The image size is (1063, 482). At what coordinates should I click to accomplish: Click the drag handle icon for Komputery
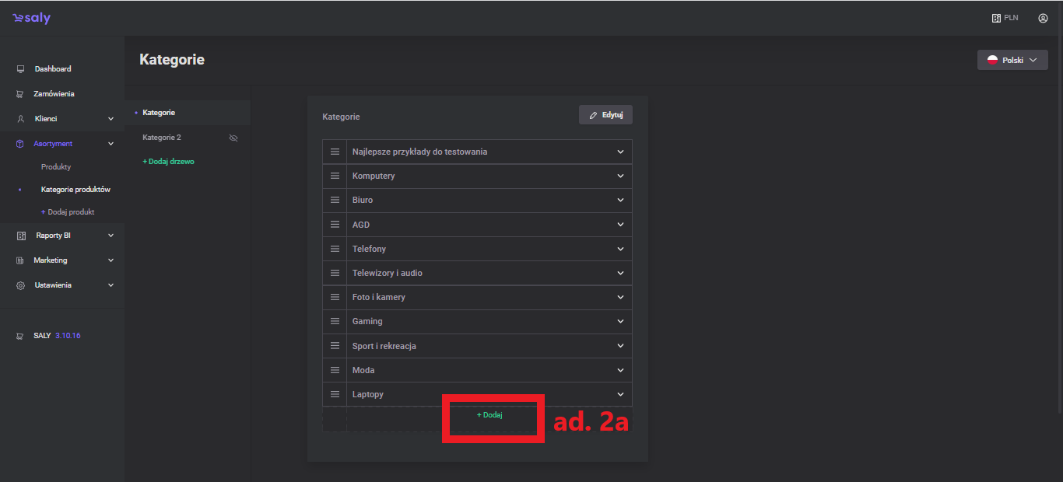point(335,176)
